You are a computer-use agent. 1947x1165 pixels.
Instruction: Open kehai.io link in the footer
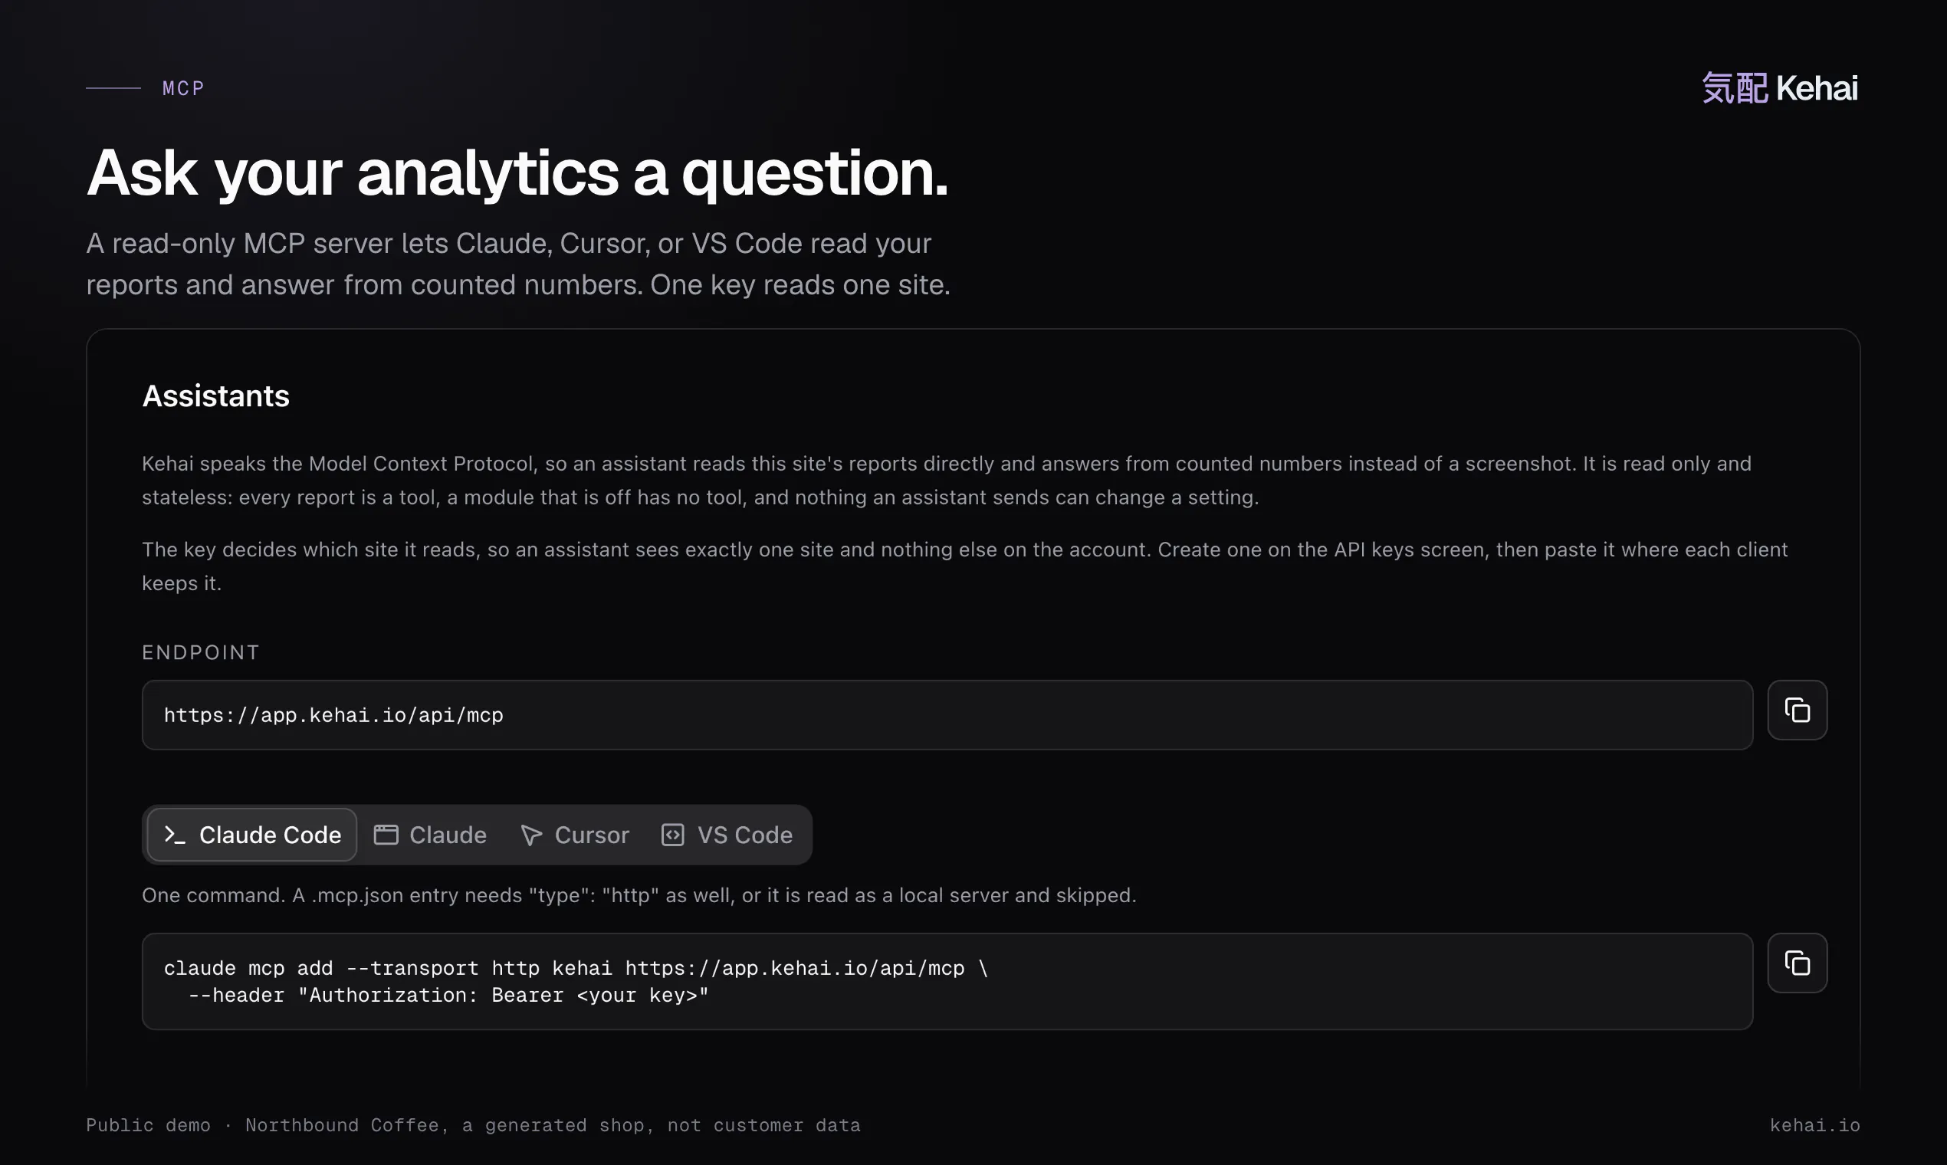(x=1814, y=1125)
